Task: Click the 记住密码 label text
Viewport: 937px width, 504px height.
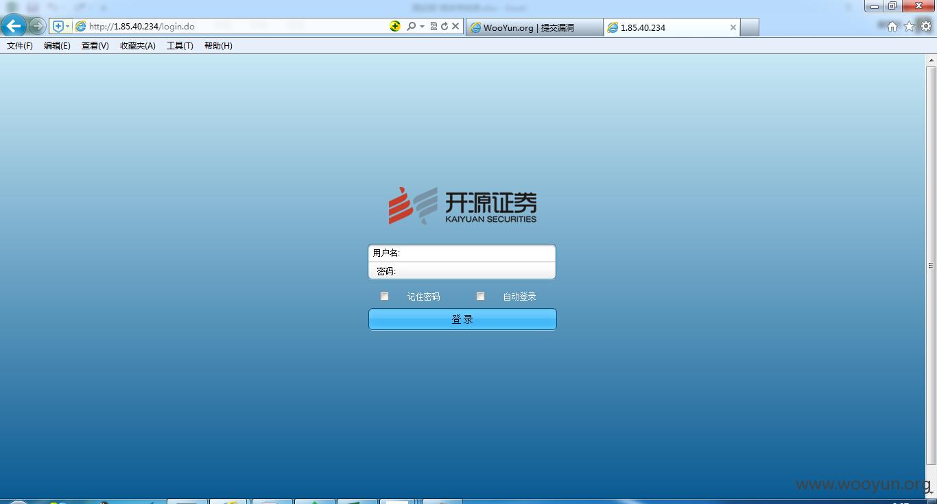Action: pyautogui.click(x=423, y=297)
